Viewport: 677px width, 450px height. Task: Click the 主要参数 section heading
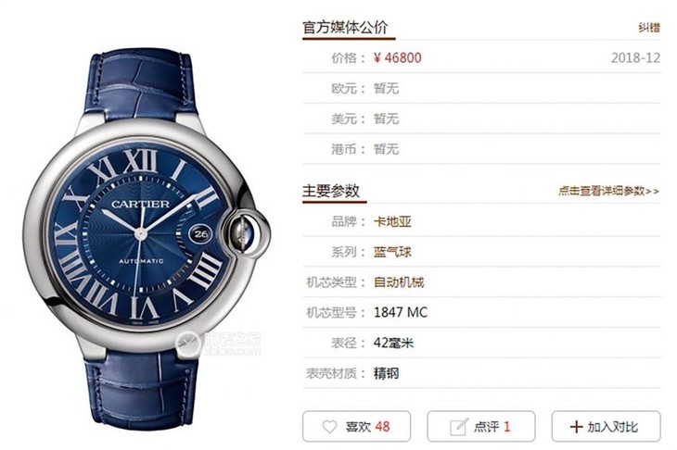pos(331,191)
